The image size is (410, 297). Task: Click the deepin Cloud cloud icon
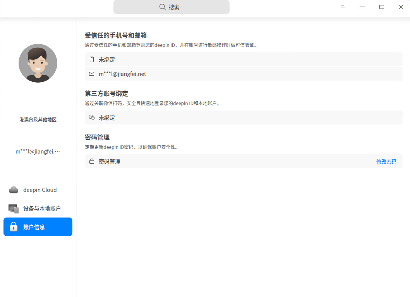[14, 190]
